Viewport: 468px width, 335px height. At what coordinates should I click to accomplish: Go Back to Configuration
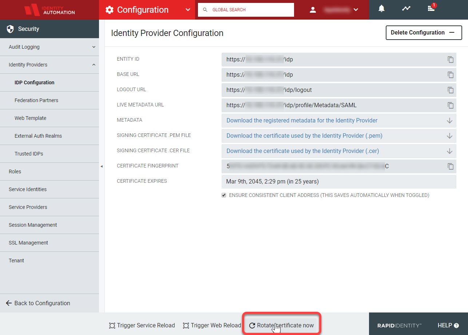[x=38, y=303]
